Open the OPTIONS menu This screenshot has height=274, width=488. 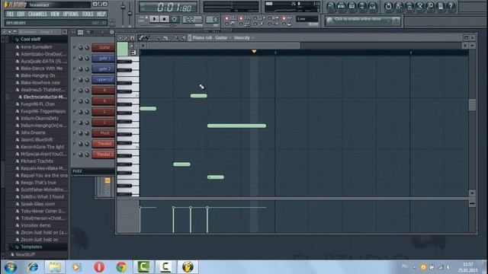71,14
